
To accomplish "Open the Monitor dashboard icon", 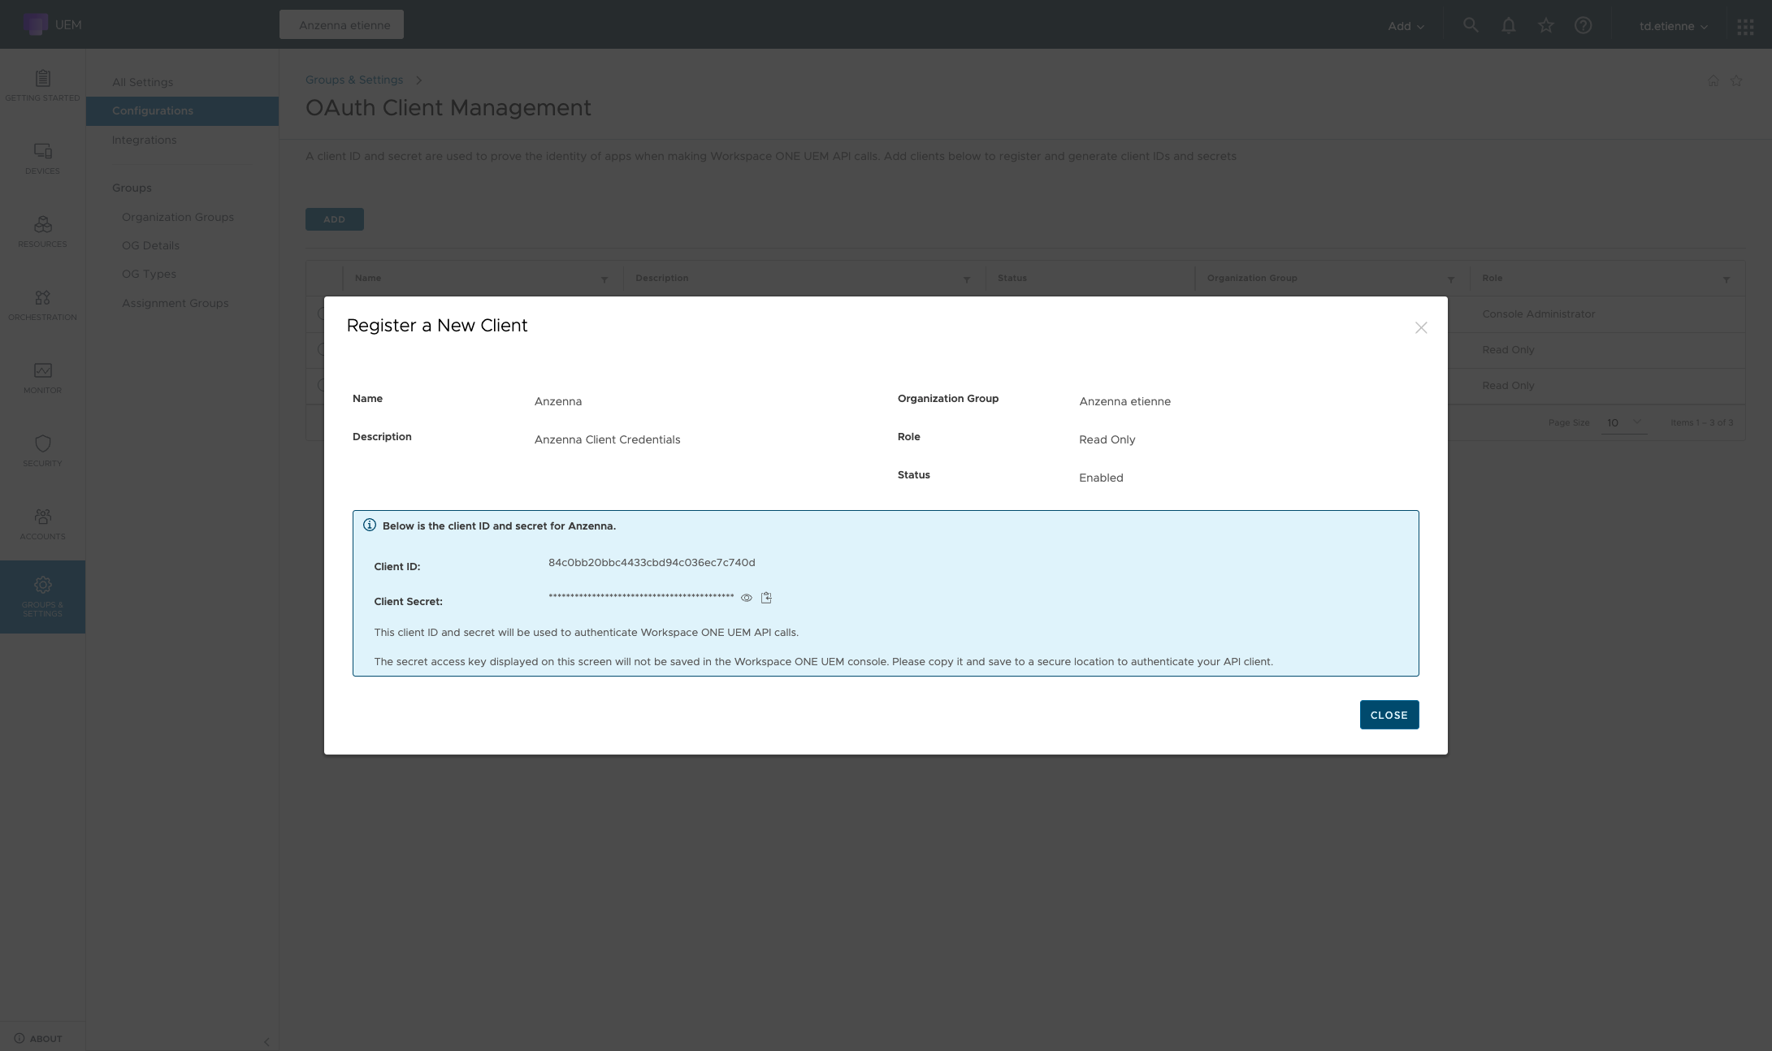I will (42, 378).
